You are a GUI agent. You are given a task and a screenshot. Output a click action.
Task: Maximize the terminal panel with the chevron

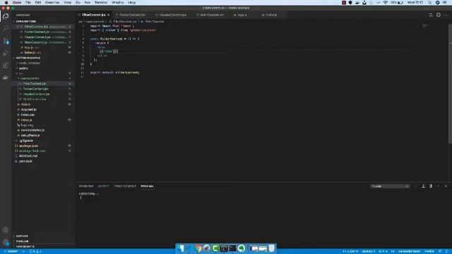coord(438,186)
